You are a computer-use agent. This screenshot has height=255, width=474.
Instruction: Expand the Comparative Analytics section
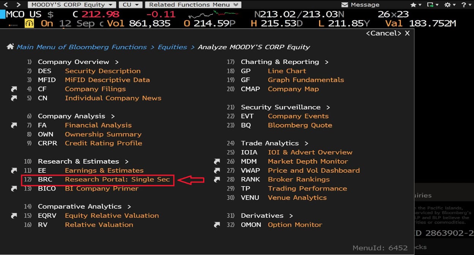coord(84,207)
